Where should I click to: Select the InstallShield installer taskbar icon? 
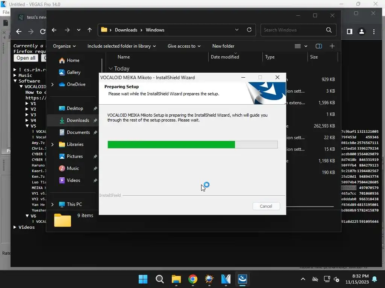243,279
